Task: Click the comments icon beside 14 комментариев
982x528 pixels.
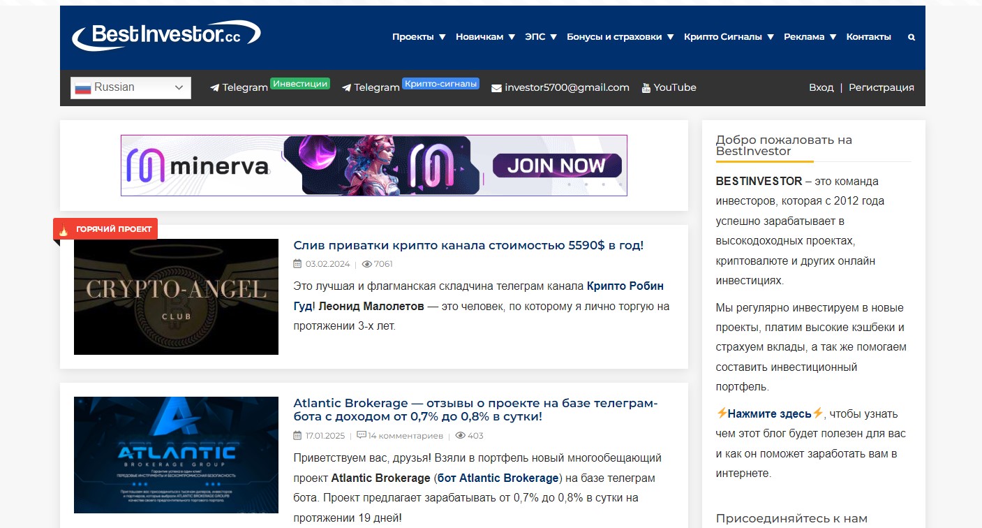Action: click(x=361, y=435)
